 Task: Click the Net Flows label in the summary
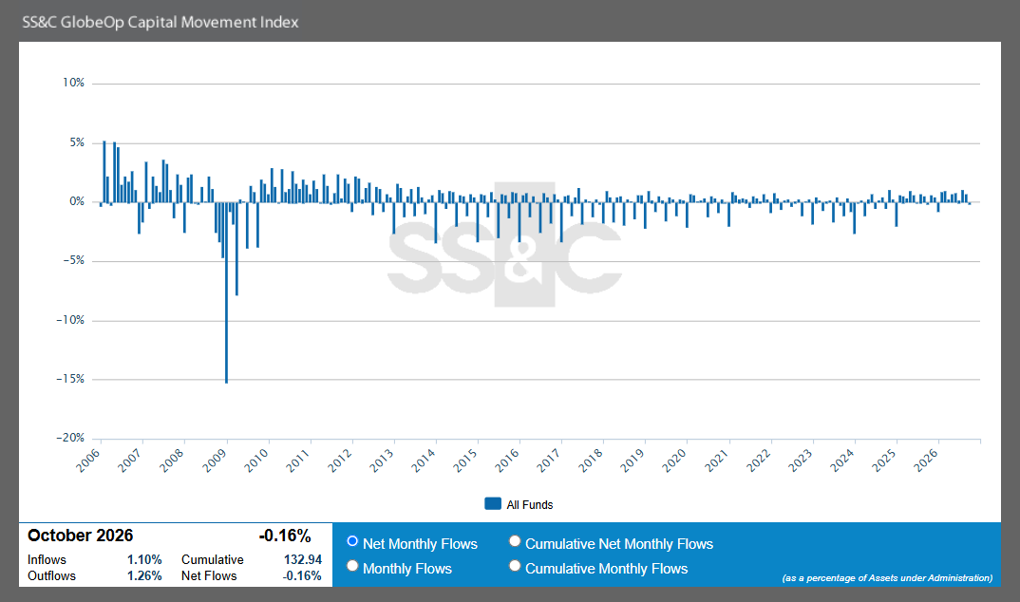click(x=209, y=576)
